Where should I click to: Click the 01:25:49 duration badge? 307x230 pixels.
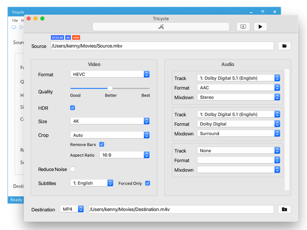pos(58,38)
